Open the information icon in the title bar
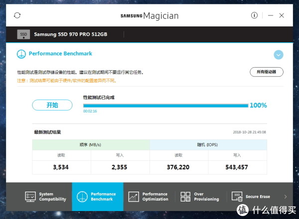299x219 pixels. pos(254,15)
